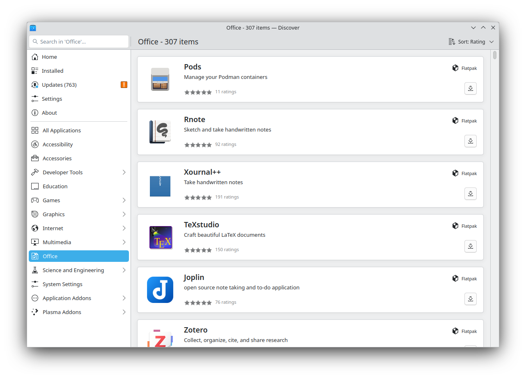526x379 pixels.
Task: Click the Accessibility category icon
Action: coord(35,144)
